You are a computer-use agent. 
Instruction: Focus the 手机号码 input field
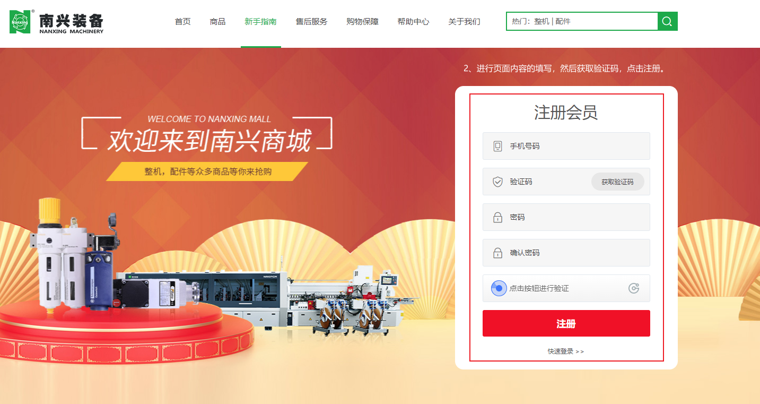coord(566,146)
